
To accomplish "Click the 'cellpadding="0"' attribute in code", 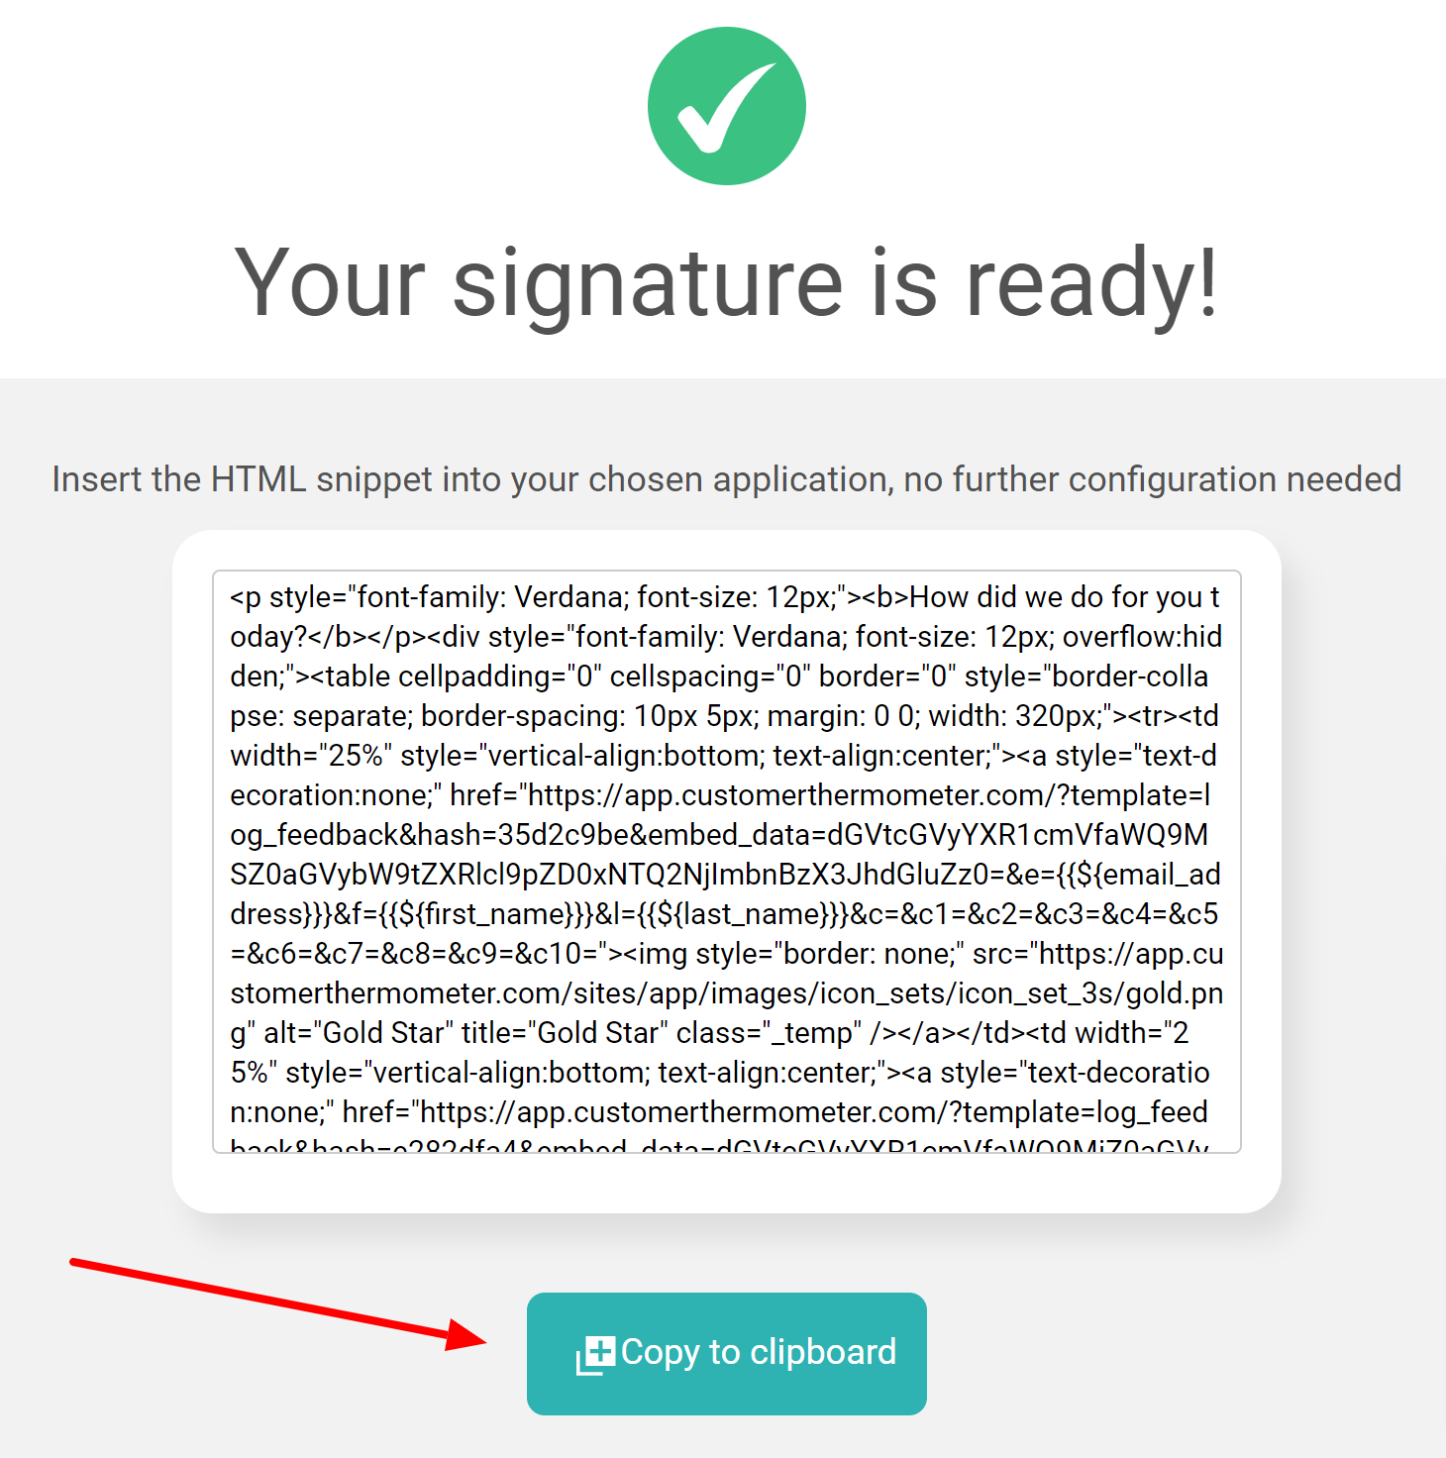I will [499, 677].
